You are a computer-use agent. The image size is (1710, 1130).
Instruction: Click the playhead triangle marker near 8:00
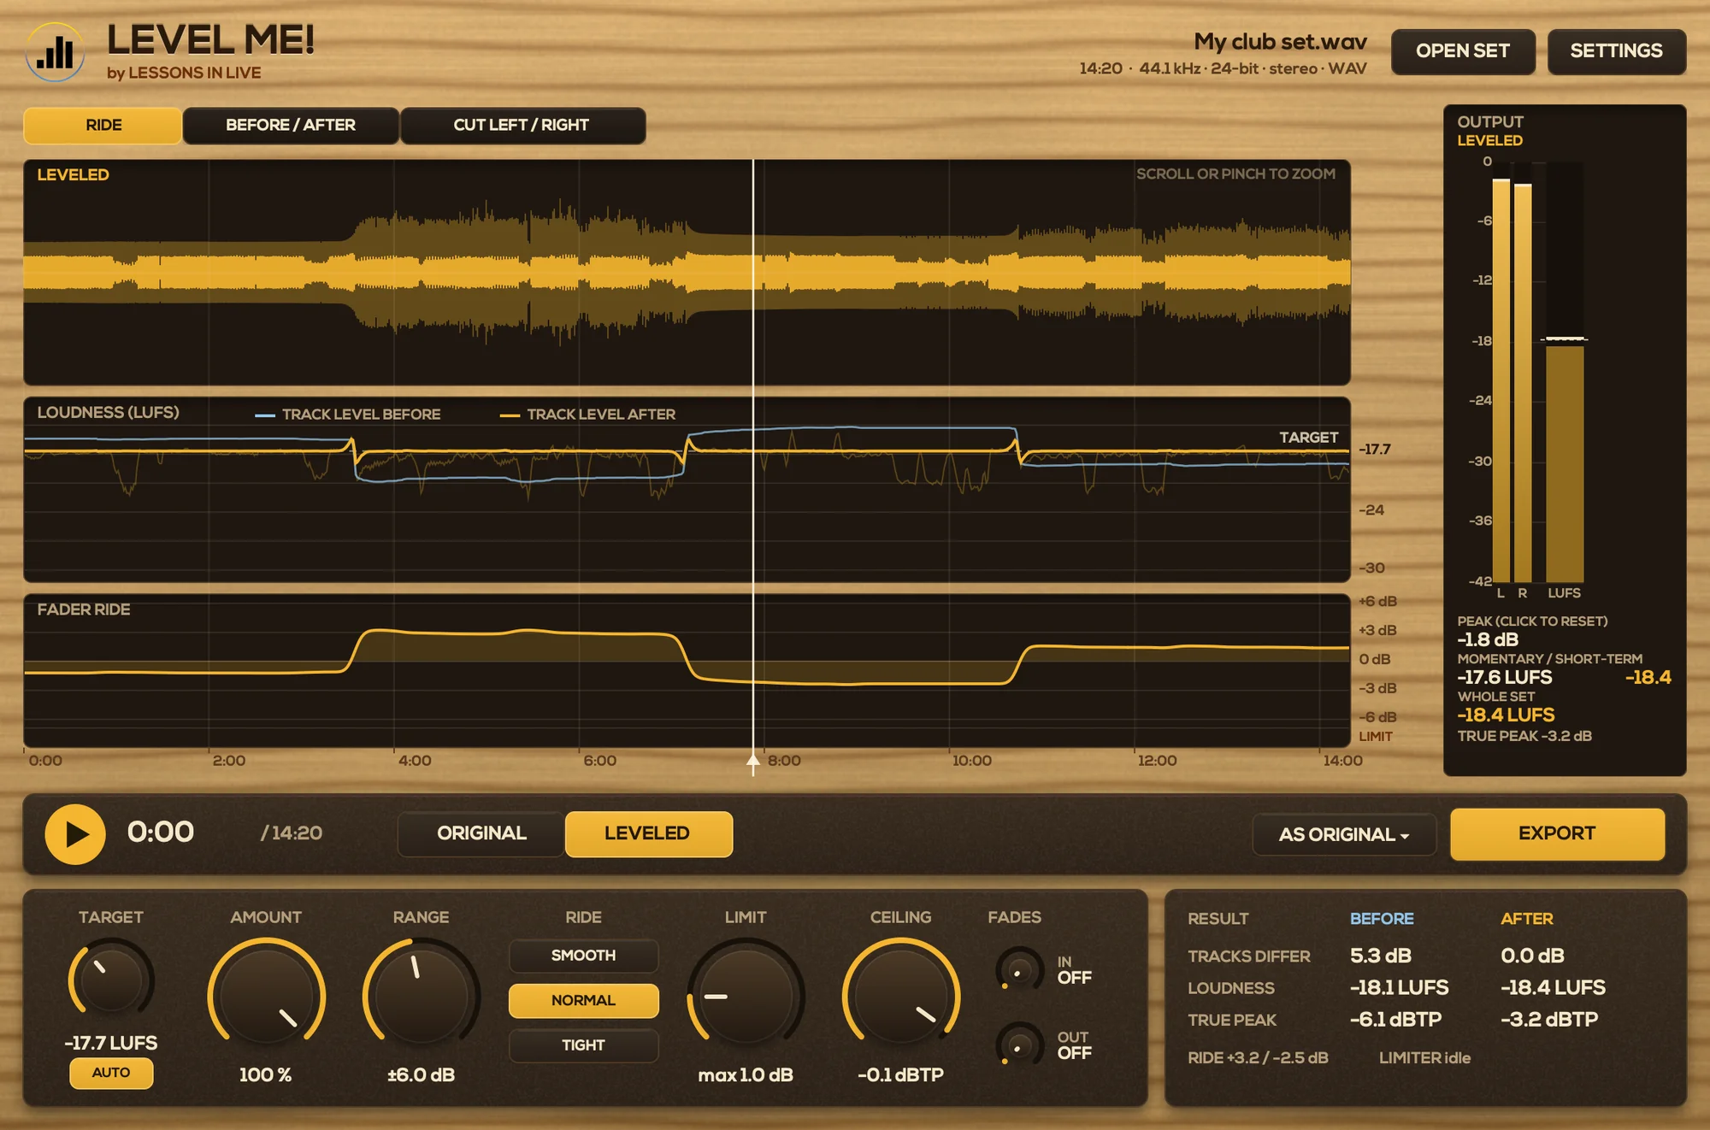[753, 761]
